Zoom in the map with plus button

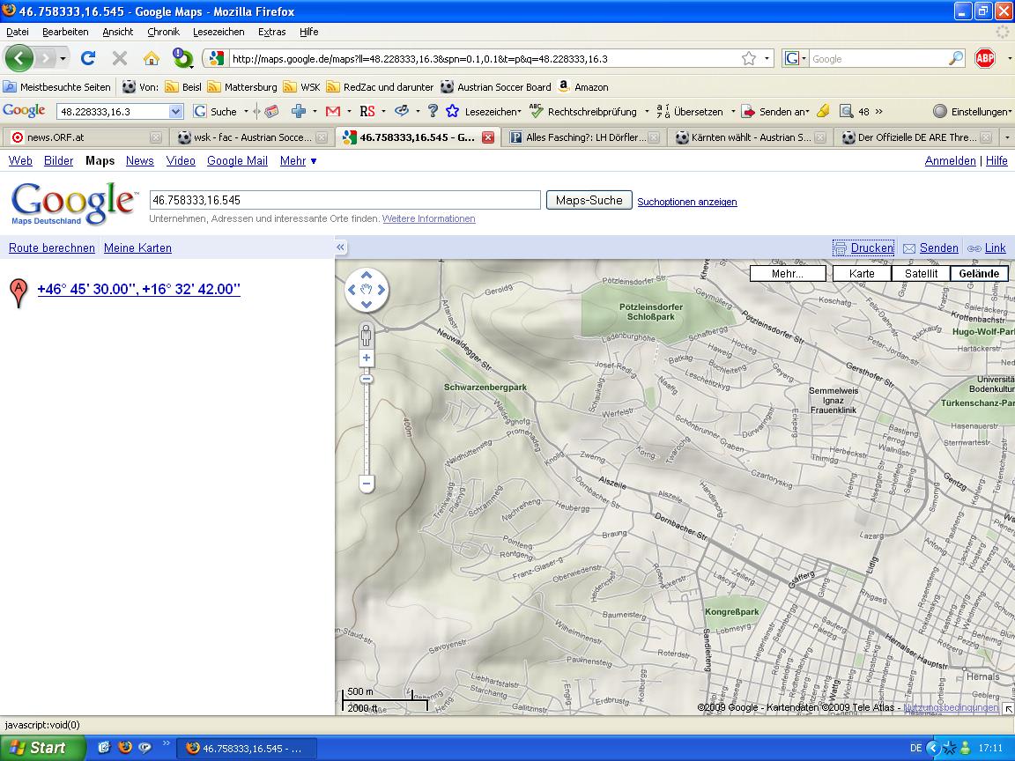[x=367, y=358]
